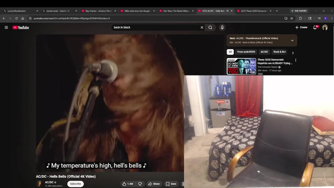Expand the Next up playlist panel
334x188 pixels.
click(292, 40)
